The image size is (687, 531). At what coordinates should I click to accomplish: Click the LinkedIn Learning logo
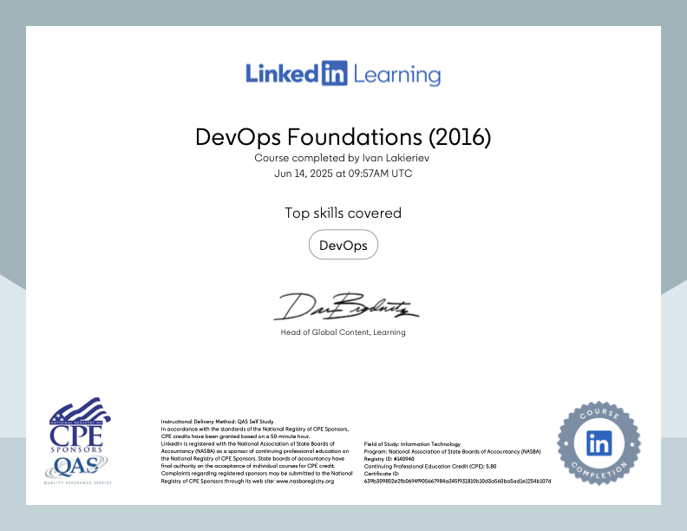343,73
